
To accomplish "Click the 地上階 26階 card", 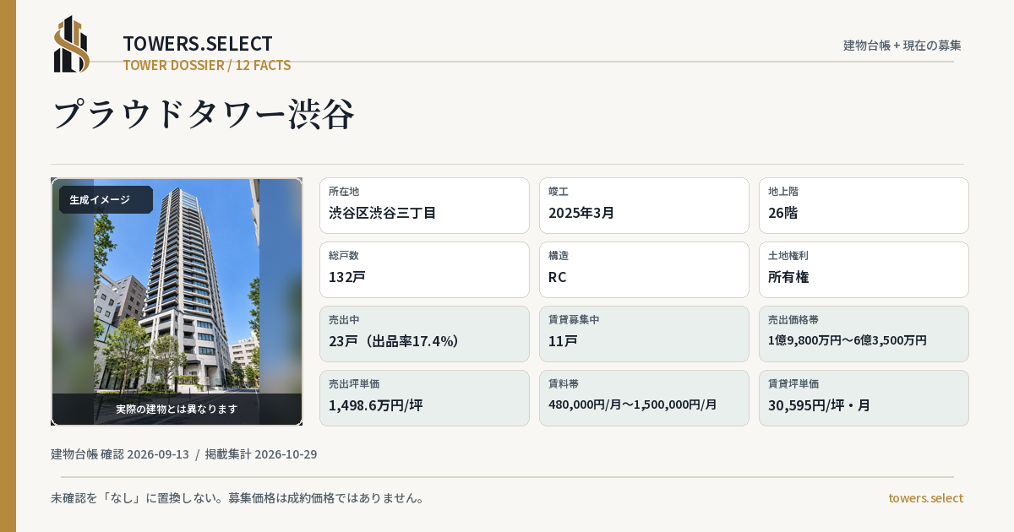I will [x=864, y=205].
